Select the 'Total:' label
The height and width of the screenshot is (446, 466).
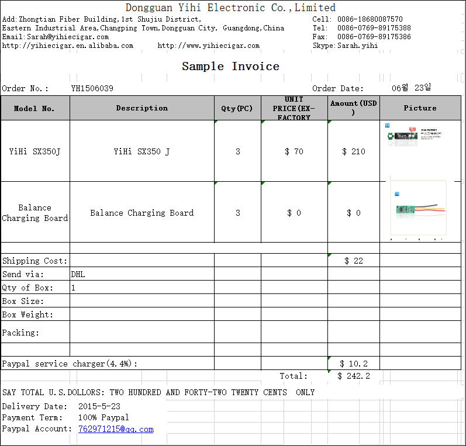click(294, 376)
